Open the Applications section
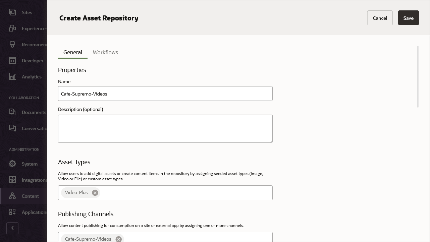 (x=35, y=212)
